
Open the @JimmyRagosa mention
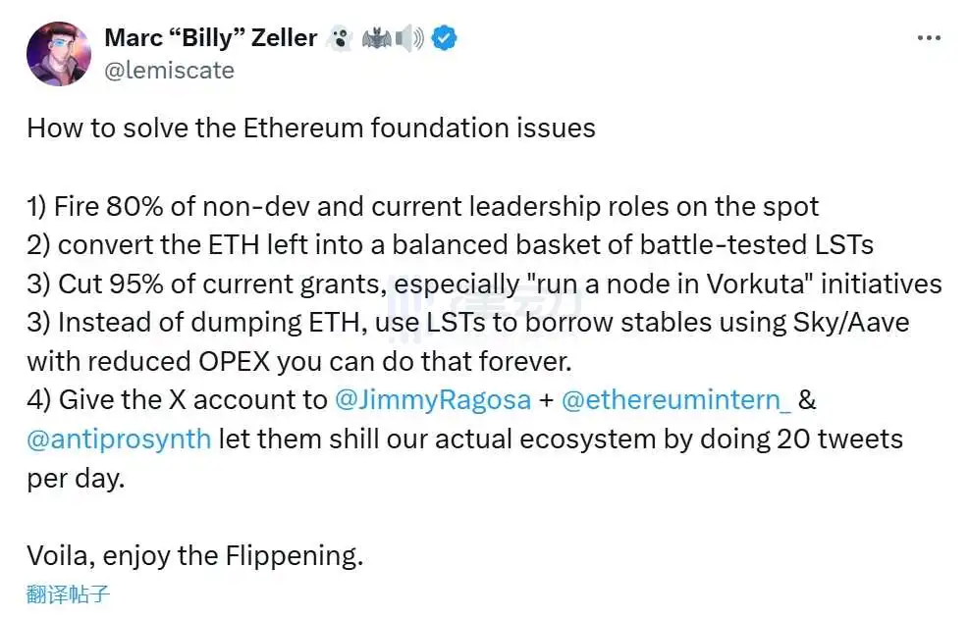(433, 400)
